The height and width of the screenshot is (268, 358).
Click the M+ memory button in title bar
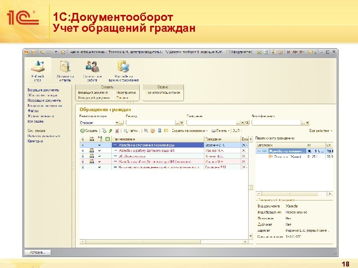pyautogui.click(x=295, y=52)
